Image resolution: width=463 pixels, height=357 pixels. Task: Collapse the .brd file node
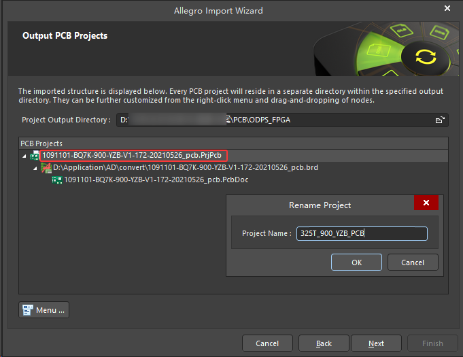point(35,169)
